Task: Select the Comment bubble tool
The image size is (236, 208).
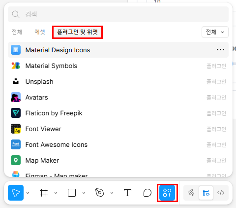Action: point(147,193)
